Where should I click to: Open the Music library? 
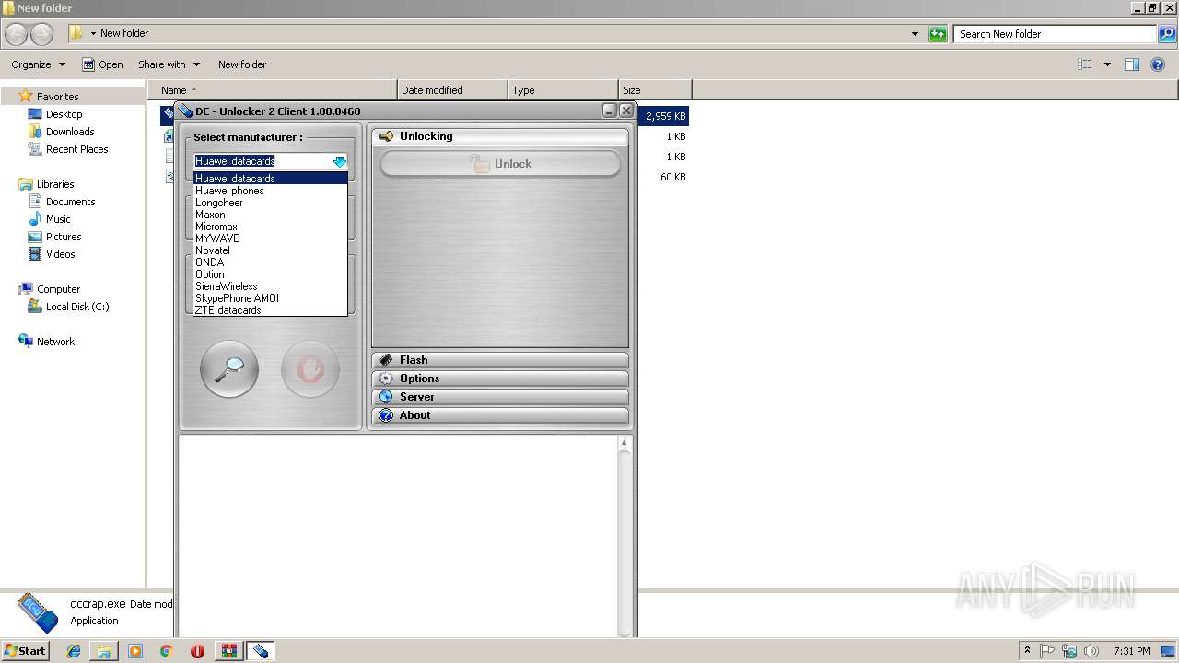point(58,219)
